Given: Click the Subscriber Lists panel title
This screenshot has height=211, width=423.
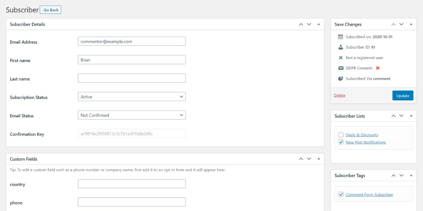Looking at the screenshot, I should pyautogui.click(x=350, y=116).
